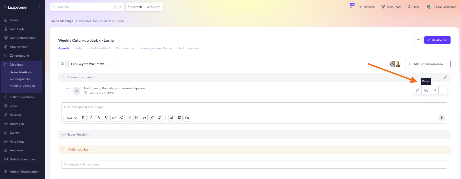Insert an emoji with the smiley icon
Image resolution: width=461 pixels, height=179 pixels.
click(x=160, y=118)
